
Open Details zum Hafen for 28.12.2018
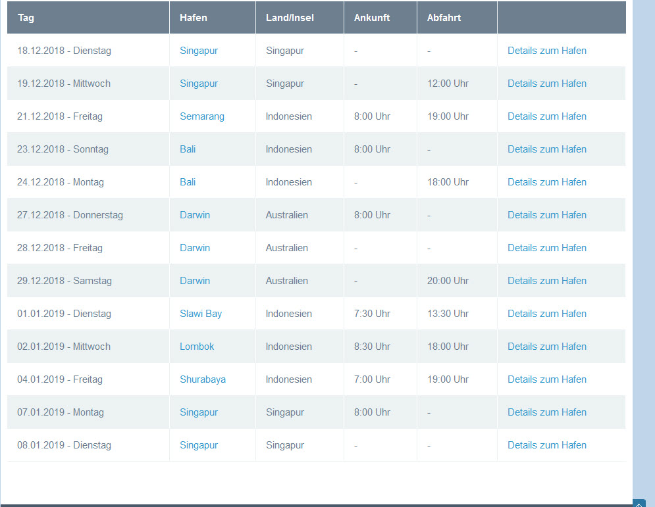coord(546,248)
